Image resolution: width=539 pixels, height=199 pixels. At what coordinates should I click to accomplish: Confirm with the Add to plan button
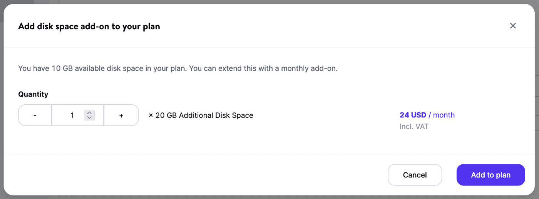click(x=490, y=175)
